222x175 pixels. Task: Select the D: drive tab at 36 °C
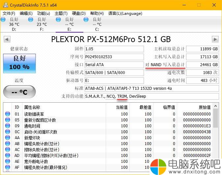pos(14,24)
